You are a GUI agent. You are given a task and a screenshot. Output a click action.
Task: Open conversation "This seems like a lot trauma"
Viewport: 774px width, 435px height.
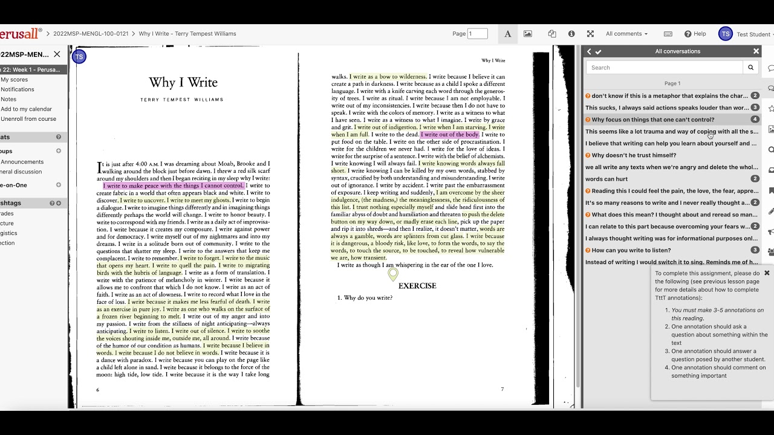click(x=672, y=131)
